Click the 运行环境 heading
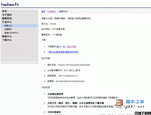This screenshot has height=115, width=151. [46, 58]
